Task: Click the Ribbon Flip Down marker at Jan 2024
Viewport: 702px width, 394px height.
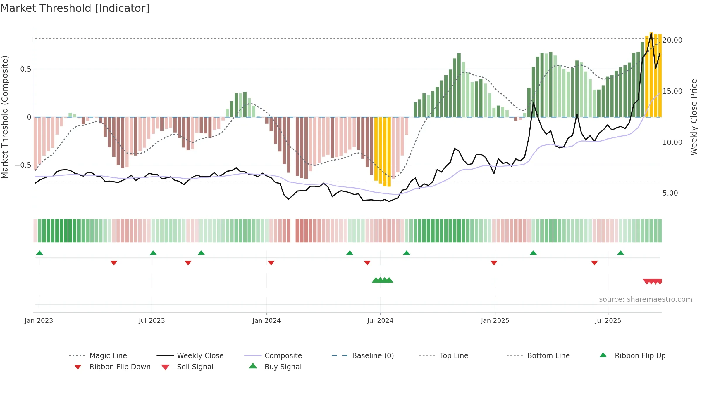Action: 271,263
